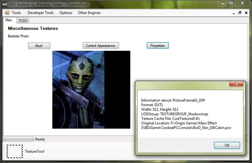Image resolution: width=252 pixels, height=163 pixels.
Task: Click OK in the information dialog
Action: tap(227, 145)
